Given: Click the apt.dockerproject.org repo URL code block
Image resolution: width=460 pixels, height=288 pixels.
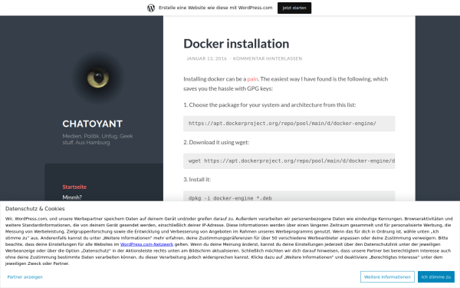Looking at the screenshot, I should pos(289,124).
